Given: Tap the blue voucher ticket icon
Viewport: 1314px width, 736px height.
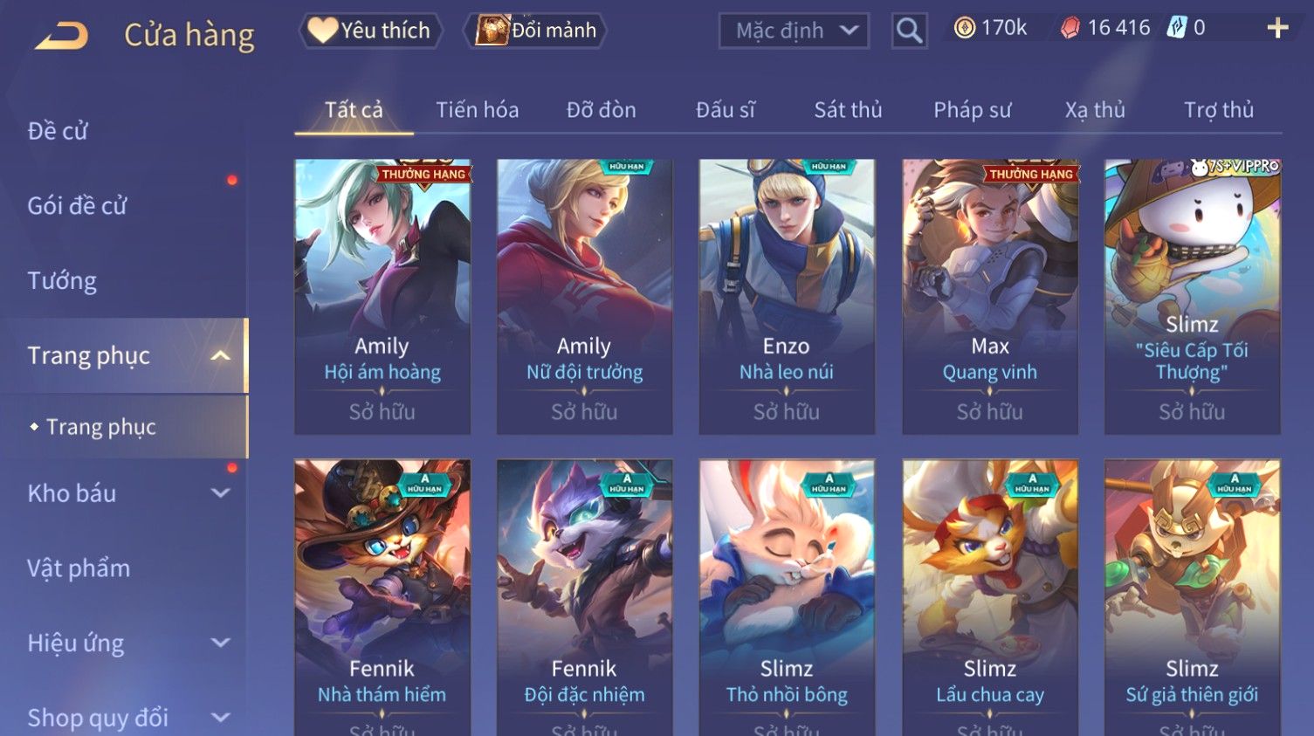Looking at the screenshot, I should click(1177, 28).
